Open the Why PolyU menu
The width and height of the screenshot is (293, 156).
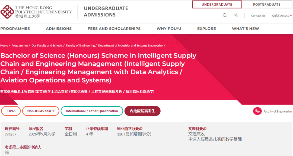[169, 28]
